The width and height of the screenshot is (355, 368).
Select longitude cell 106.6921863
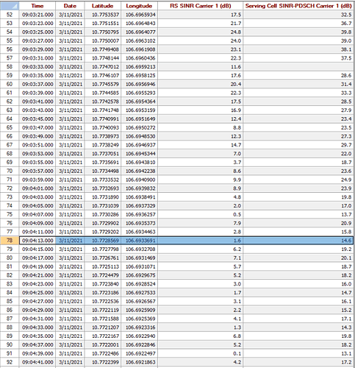139,362
